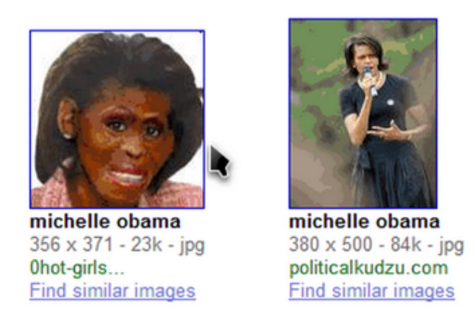Screen dimensions: 475x317
Task: Find images similar to 0hot-girls result
Action: [x=113, y=291]
